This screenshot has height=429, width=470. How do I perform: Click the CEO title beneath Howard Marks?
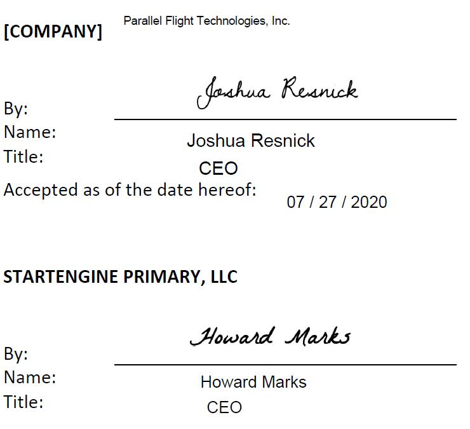coord(224,407)
